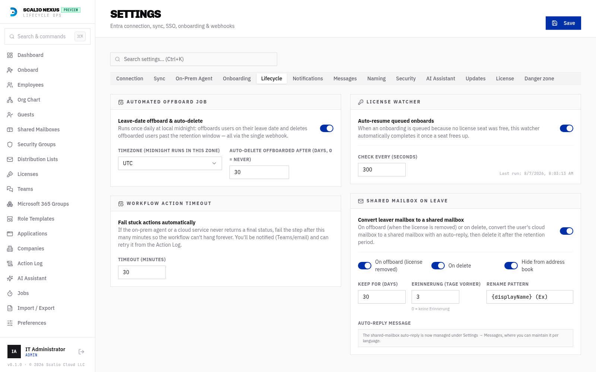Click the Microsoft 365 Groups icon
This screenshot has width=596, height=372.
pyautogui.click(x=10, y=204)
